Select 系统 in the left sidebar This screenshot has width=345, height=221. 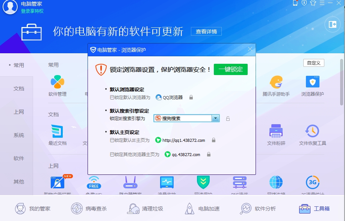click(18, 135)
